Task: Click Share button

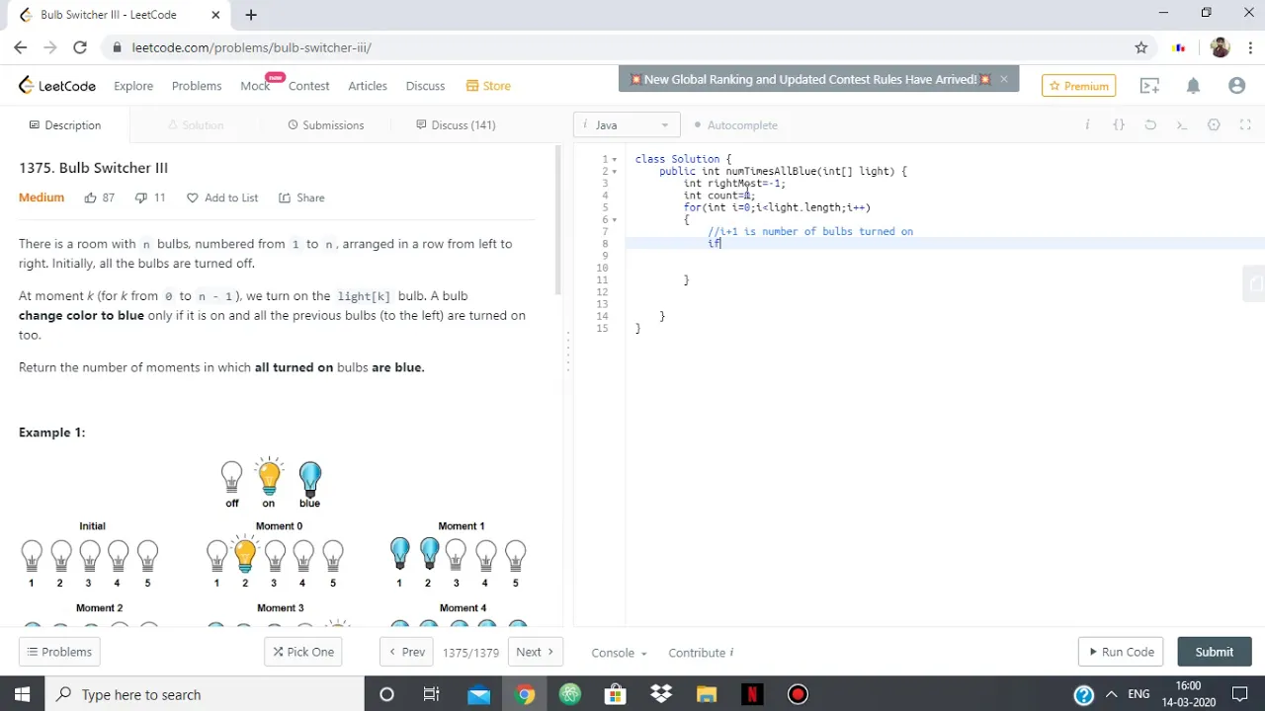Action: coord(301,197)
